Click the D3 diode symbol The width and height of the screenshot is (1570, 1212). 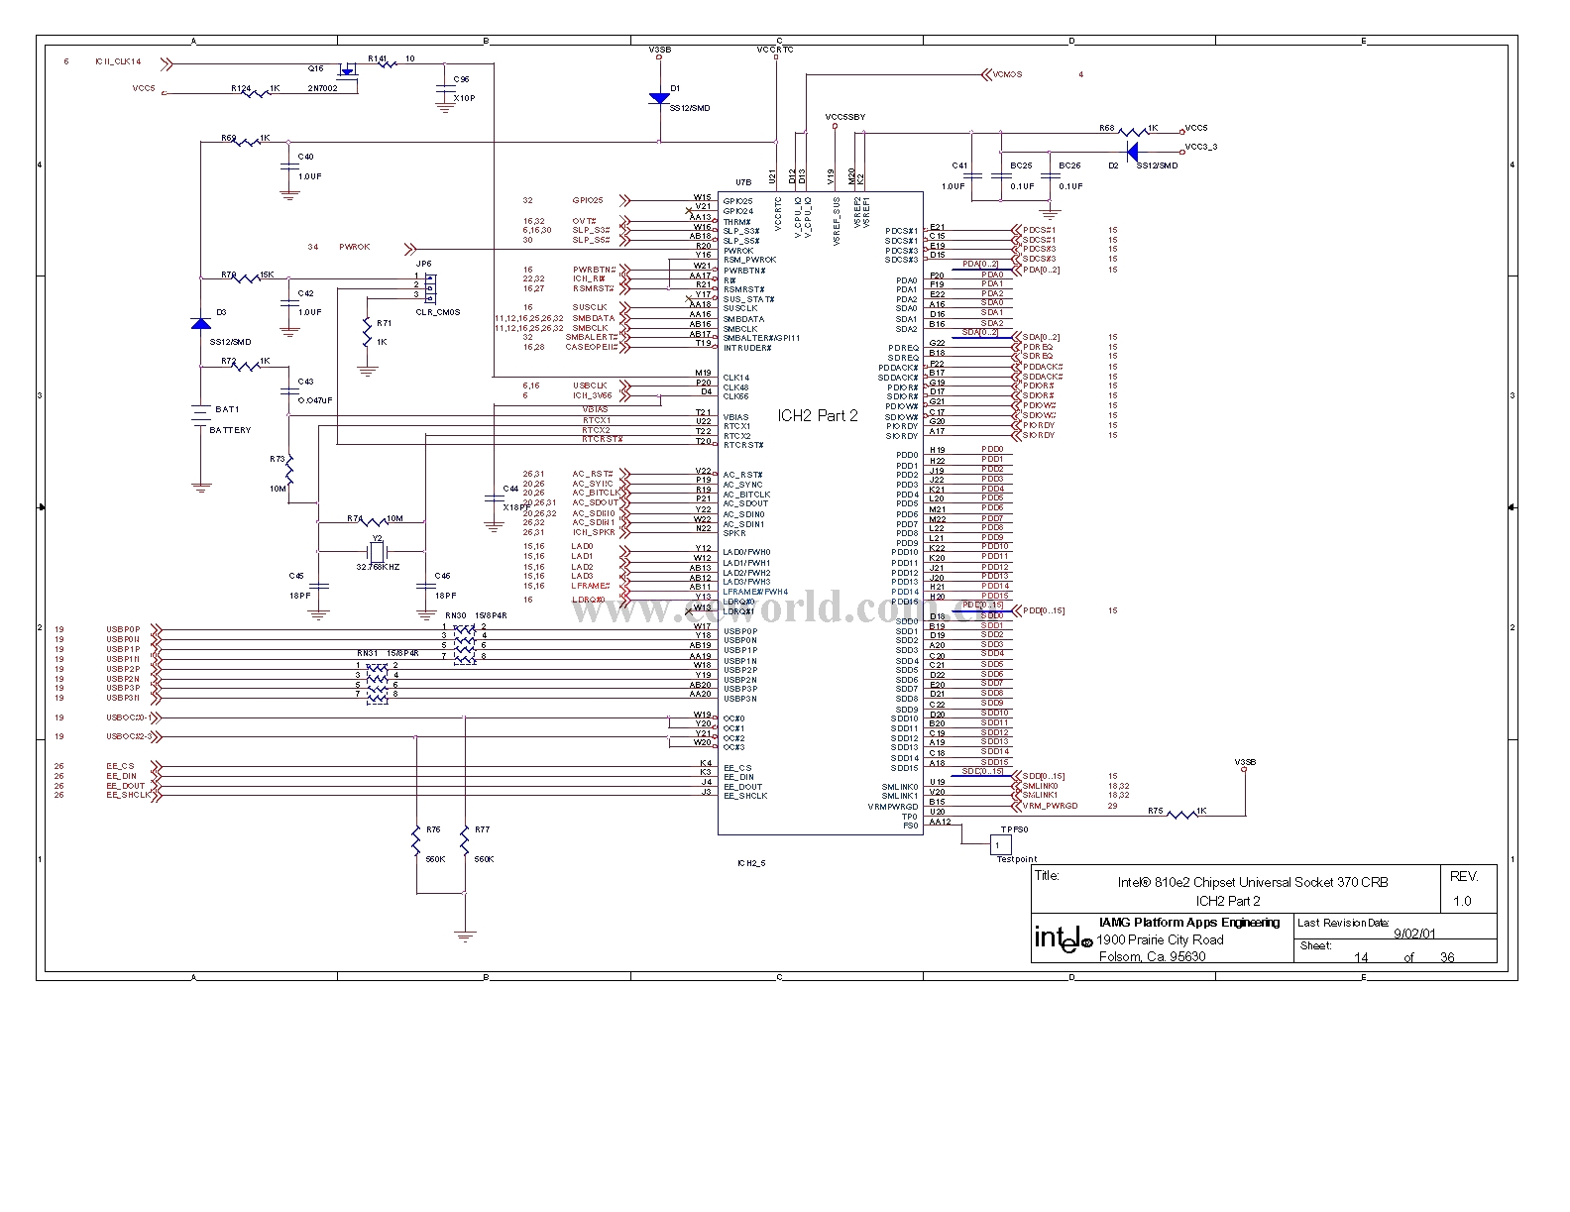pyautogui.click(x=201, y=324)
